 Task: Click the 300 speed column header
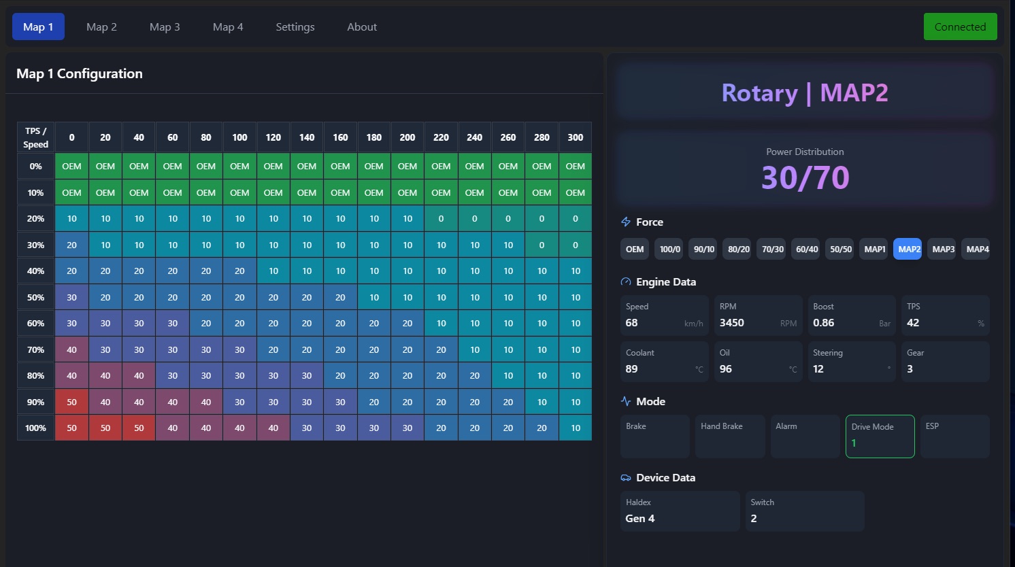576,137
